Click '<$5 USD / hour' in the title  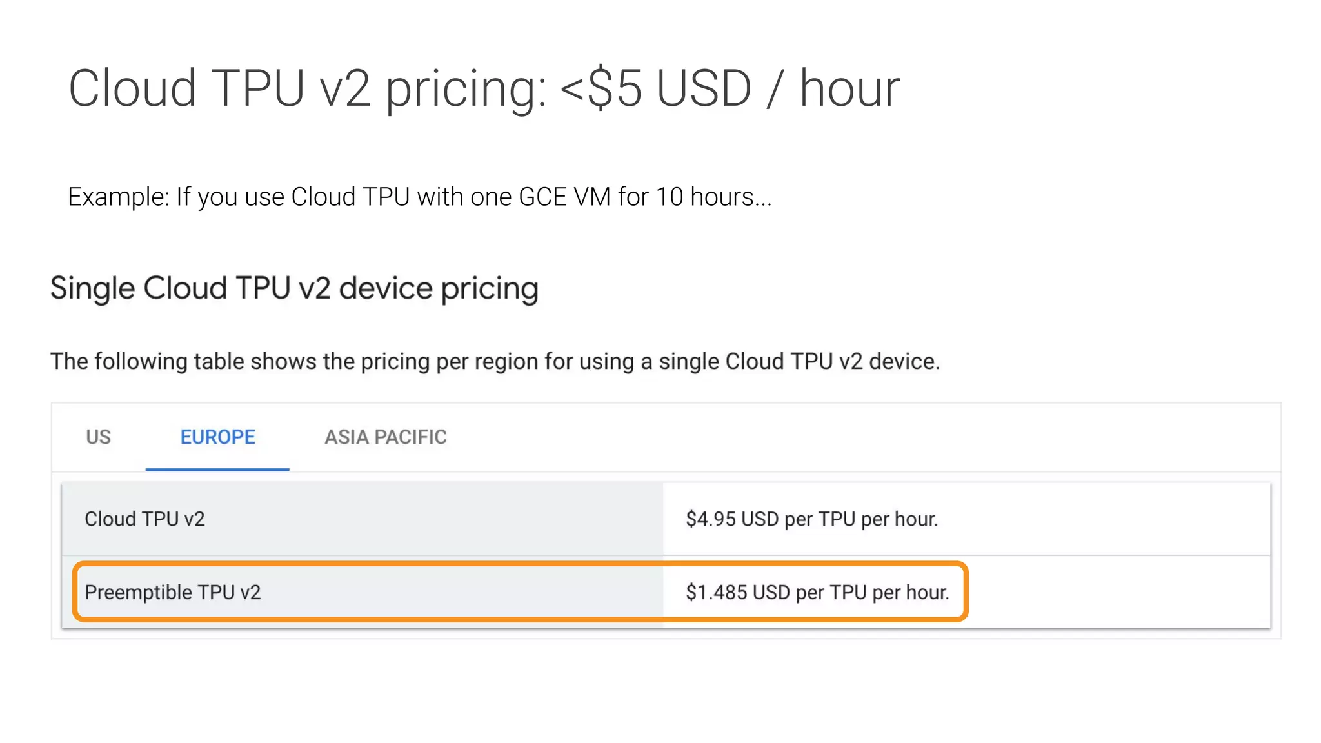click(x=729, y=88)
